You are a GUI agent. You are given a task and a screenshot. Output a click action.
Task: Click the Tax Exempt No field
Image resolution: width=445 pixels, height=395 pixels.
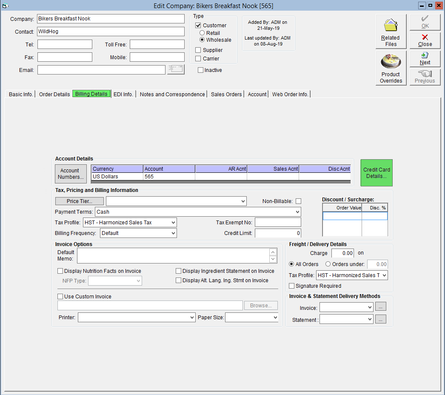point(278,222)
